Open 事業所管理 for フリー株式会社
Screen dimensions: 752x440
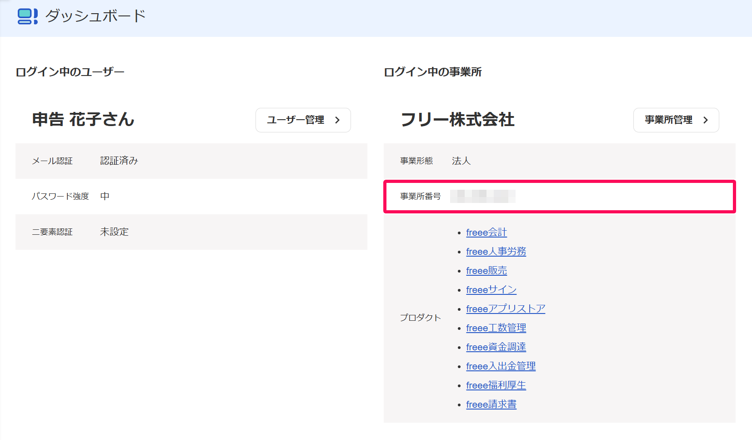pos(676,120)
